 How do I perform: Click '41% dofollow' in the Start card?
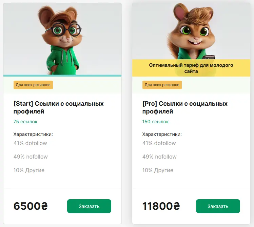[30, 143]
